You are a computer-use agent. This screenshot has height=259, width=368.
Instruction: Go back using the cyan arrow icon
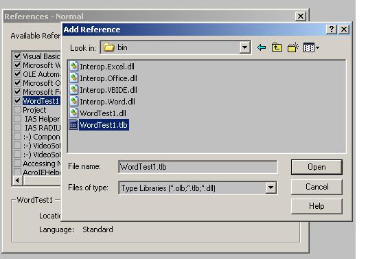pyautogui.click(x=262, y=47)
